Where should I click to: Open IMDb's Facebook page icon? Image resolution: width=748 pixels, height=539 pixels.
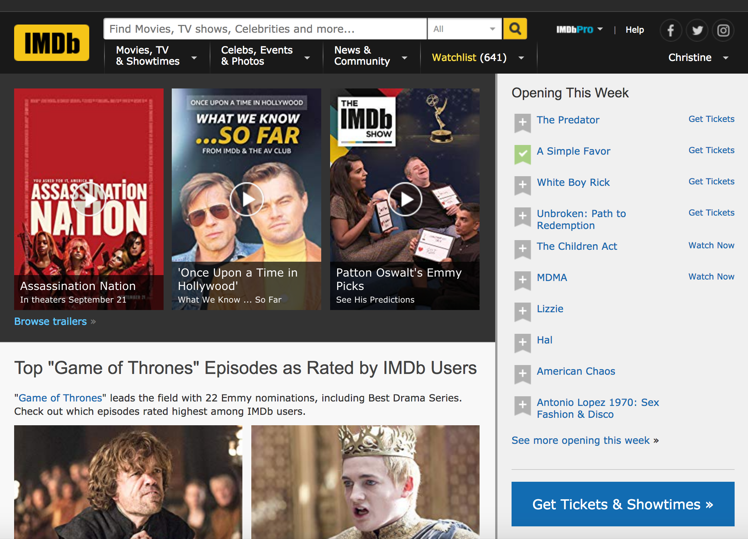click(x=671, y=30)
